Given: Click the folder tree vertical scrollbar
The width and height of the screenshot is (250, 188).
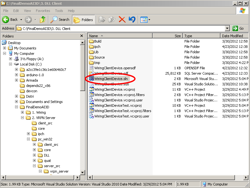Looking at the screenshot, I should pyautogui.click(x=82, y=126).
